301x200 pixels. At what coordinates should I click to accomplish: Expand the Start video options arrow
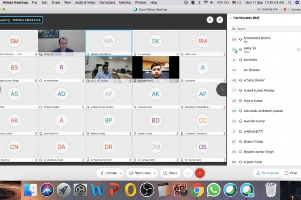click(155, 173)
